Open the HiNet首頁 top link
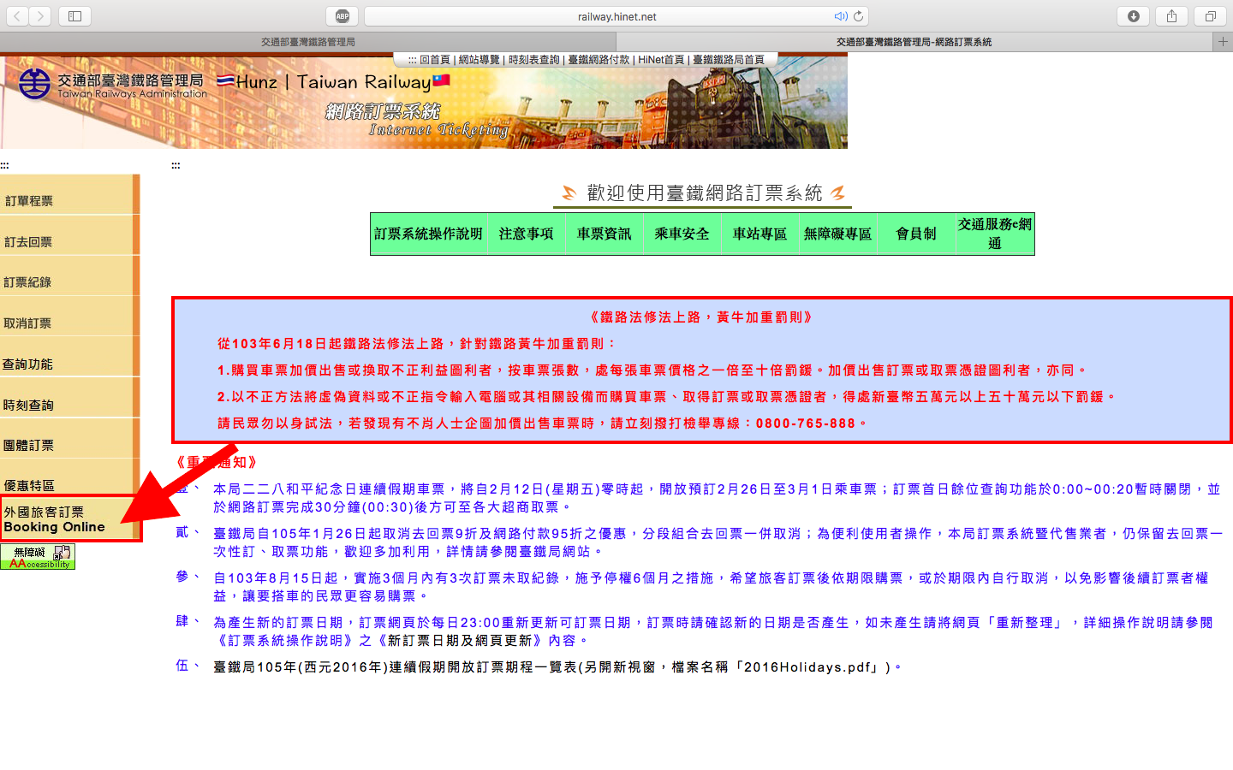 [661, 60]
